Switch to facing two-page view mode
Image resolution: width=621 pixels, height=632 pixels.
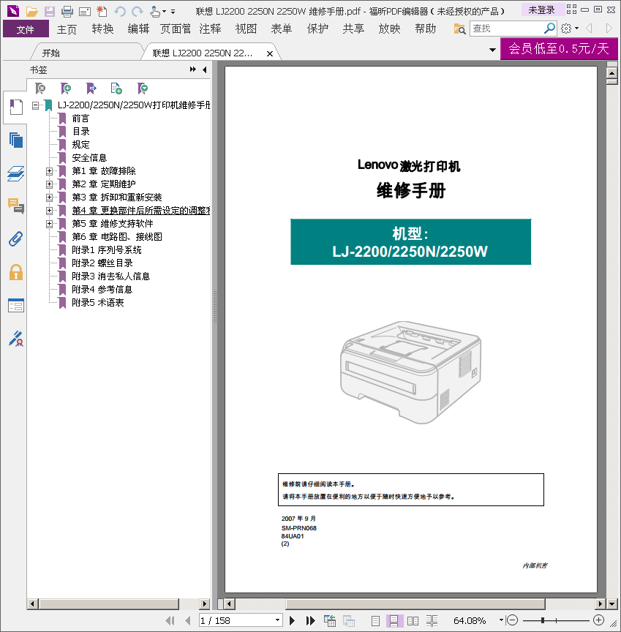(x=413, y=621)
